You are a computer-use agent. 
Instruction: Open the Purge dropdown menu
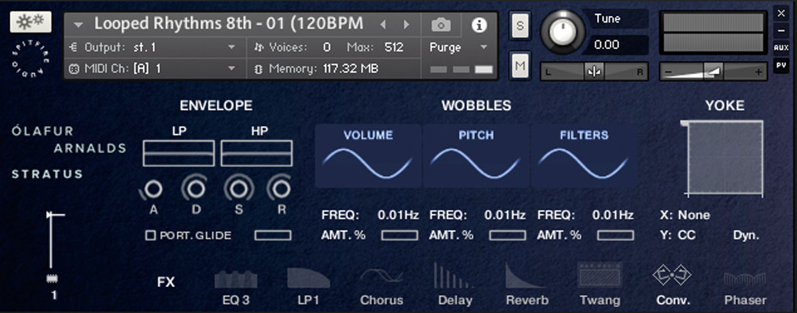point(458,47)
